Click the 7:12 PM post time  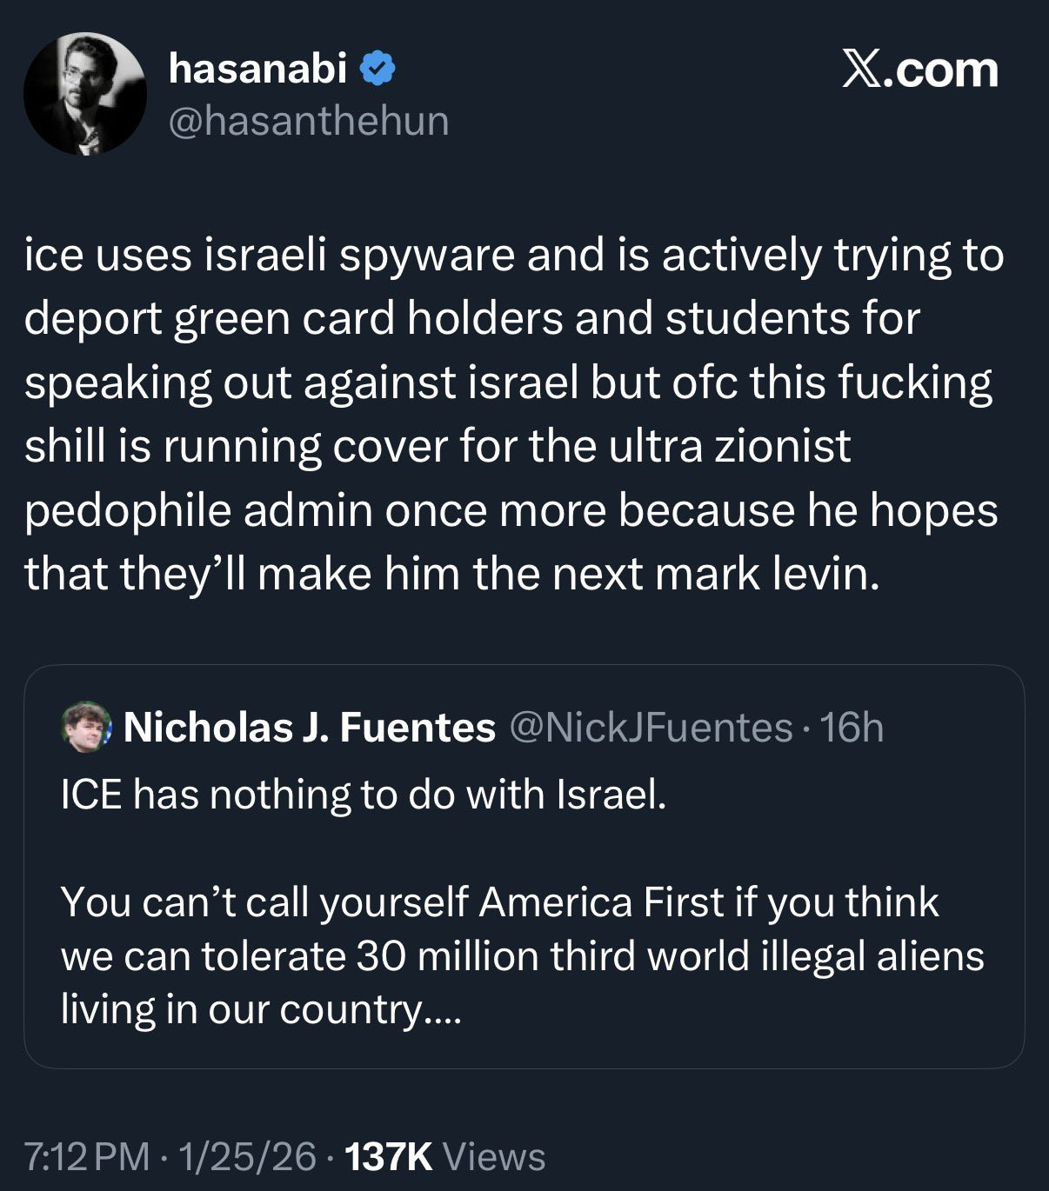(x=87, y=1156)
